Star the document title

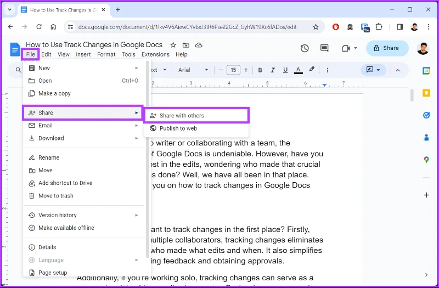coord(173,45)
